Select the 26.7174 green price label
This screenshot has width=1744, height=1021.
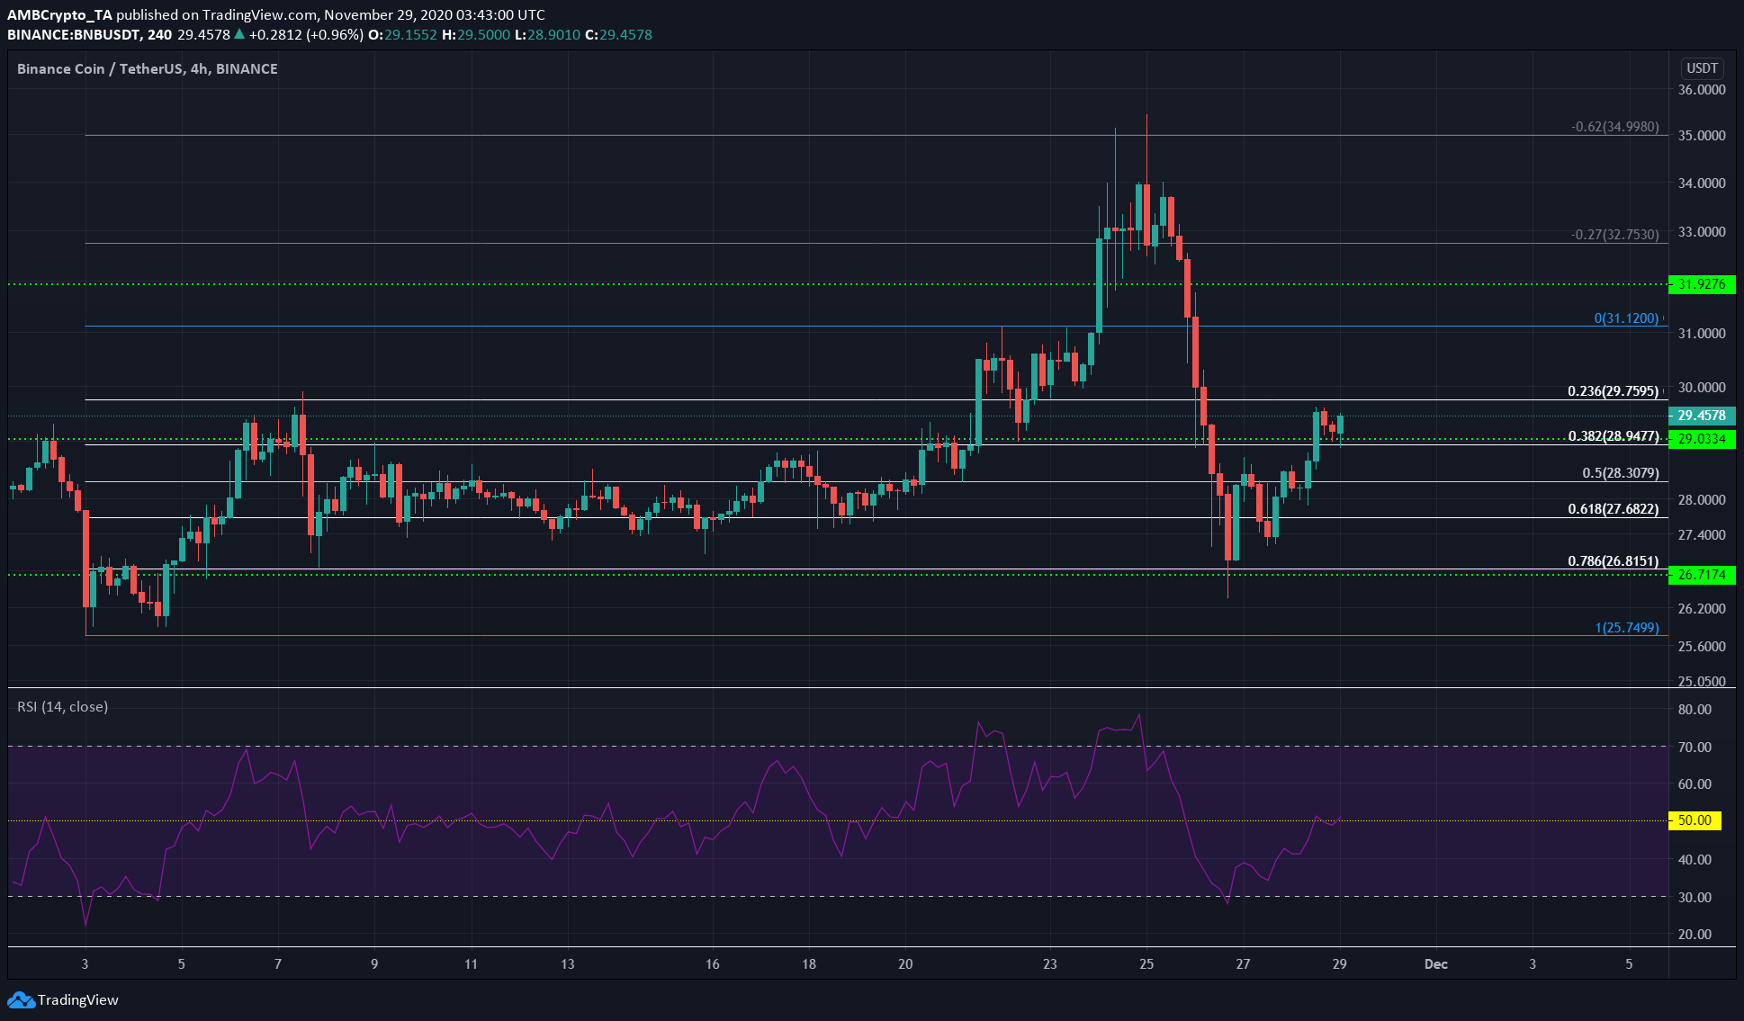pos(1702,574)
